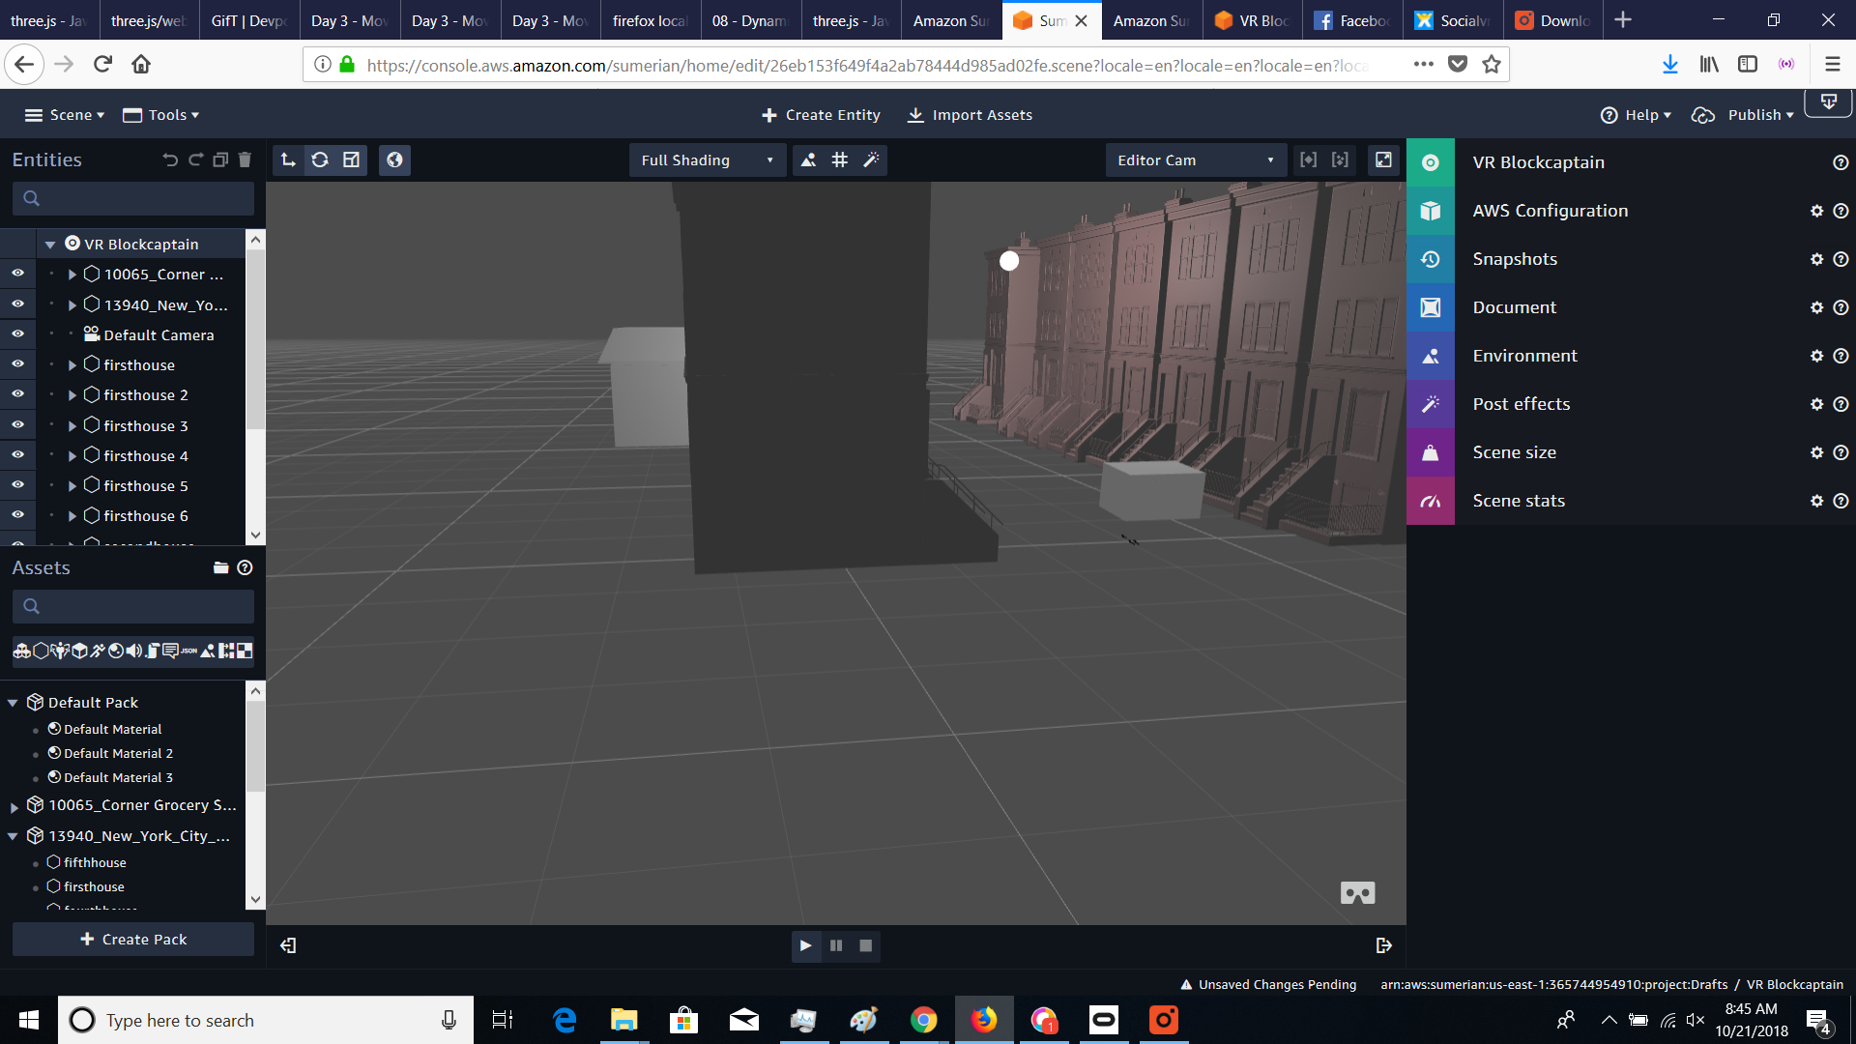This screenshot has width=1856, height=1044.
Task: Open the Scene menu
Action: tap(64, 115)
